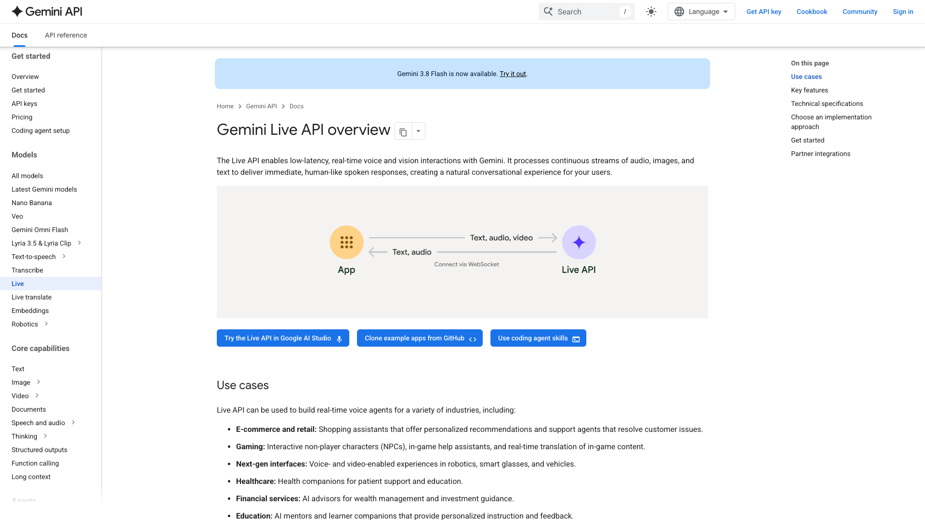
Task: Open Community in top navigation
Action: pyautogui.click(x=860, y=12)
